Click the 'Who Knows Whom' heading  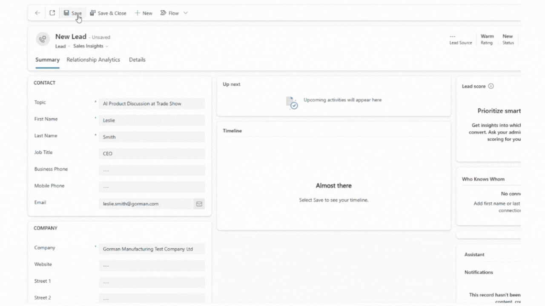tap(483, 179)
